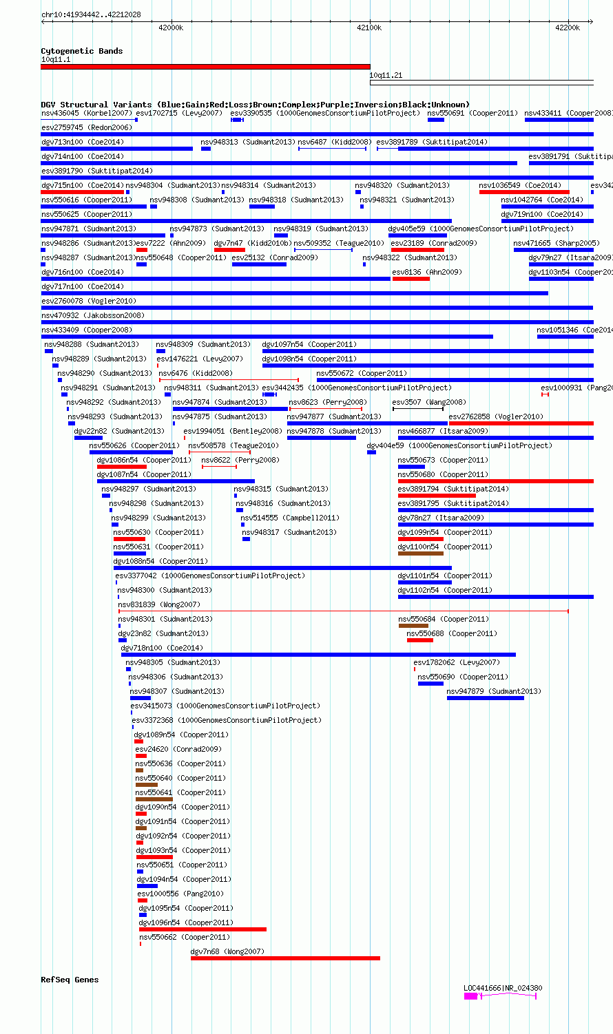Select the red dgv1096n54 loss bar
The height and width of the screenshot is (1034, 613).
point(202,929)
